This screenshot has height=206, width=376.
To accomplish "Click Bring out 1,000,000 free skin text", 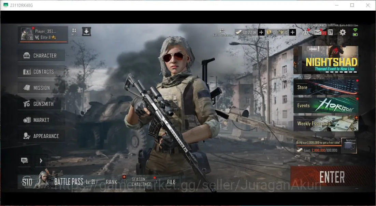I will pyautogui.click(x=318, y=142).
